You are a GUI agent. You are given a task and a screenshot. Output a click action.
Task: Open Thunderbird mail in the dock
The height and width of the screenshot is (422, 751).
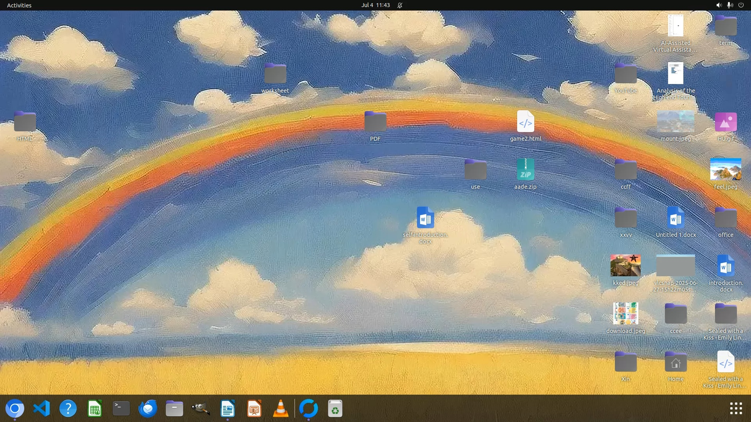147,409
